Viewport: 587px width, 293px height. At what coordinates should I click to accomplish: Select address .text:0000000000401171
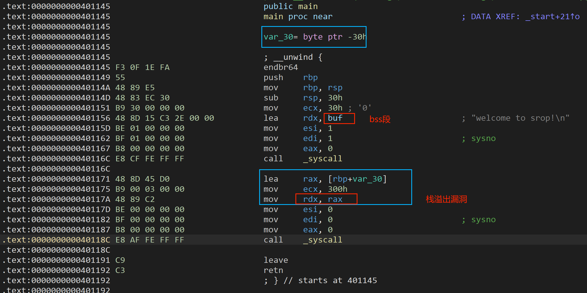tap(56, 179)
